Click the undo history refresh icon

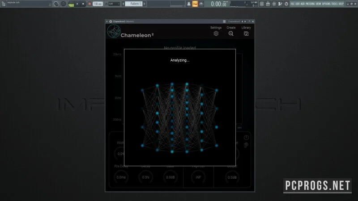(286, 4)
